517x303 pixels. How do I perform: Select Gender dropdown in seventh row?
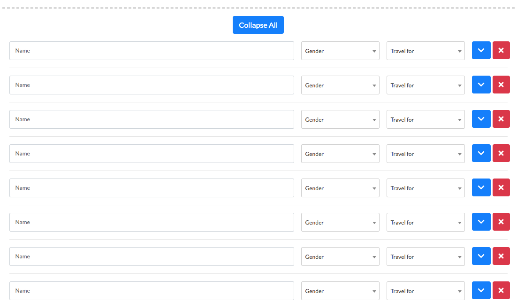click(x=340, y=257)
